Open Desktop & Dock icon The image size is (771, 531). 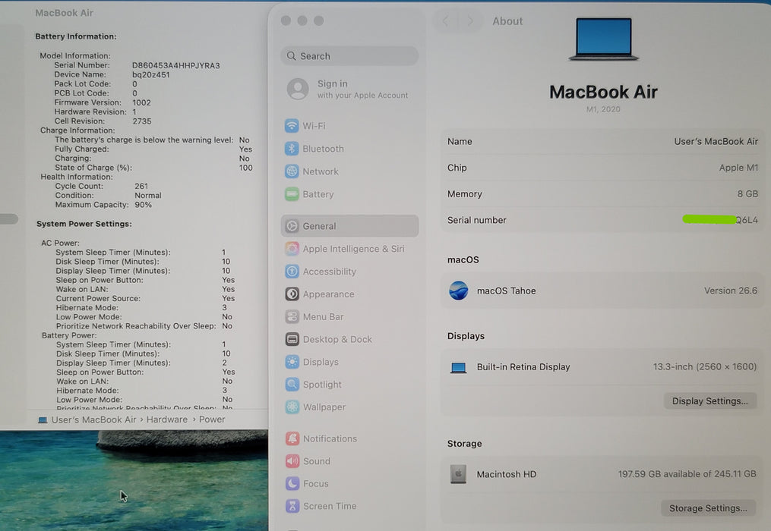tap(292, 339)
